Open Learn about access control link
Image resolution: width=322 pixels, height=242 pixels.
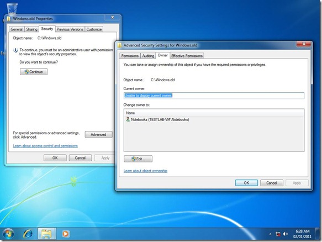click(45, 146)
